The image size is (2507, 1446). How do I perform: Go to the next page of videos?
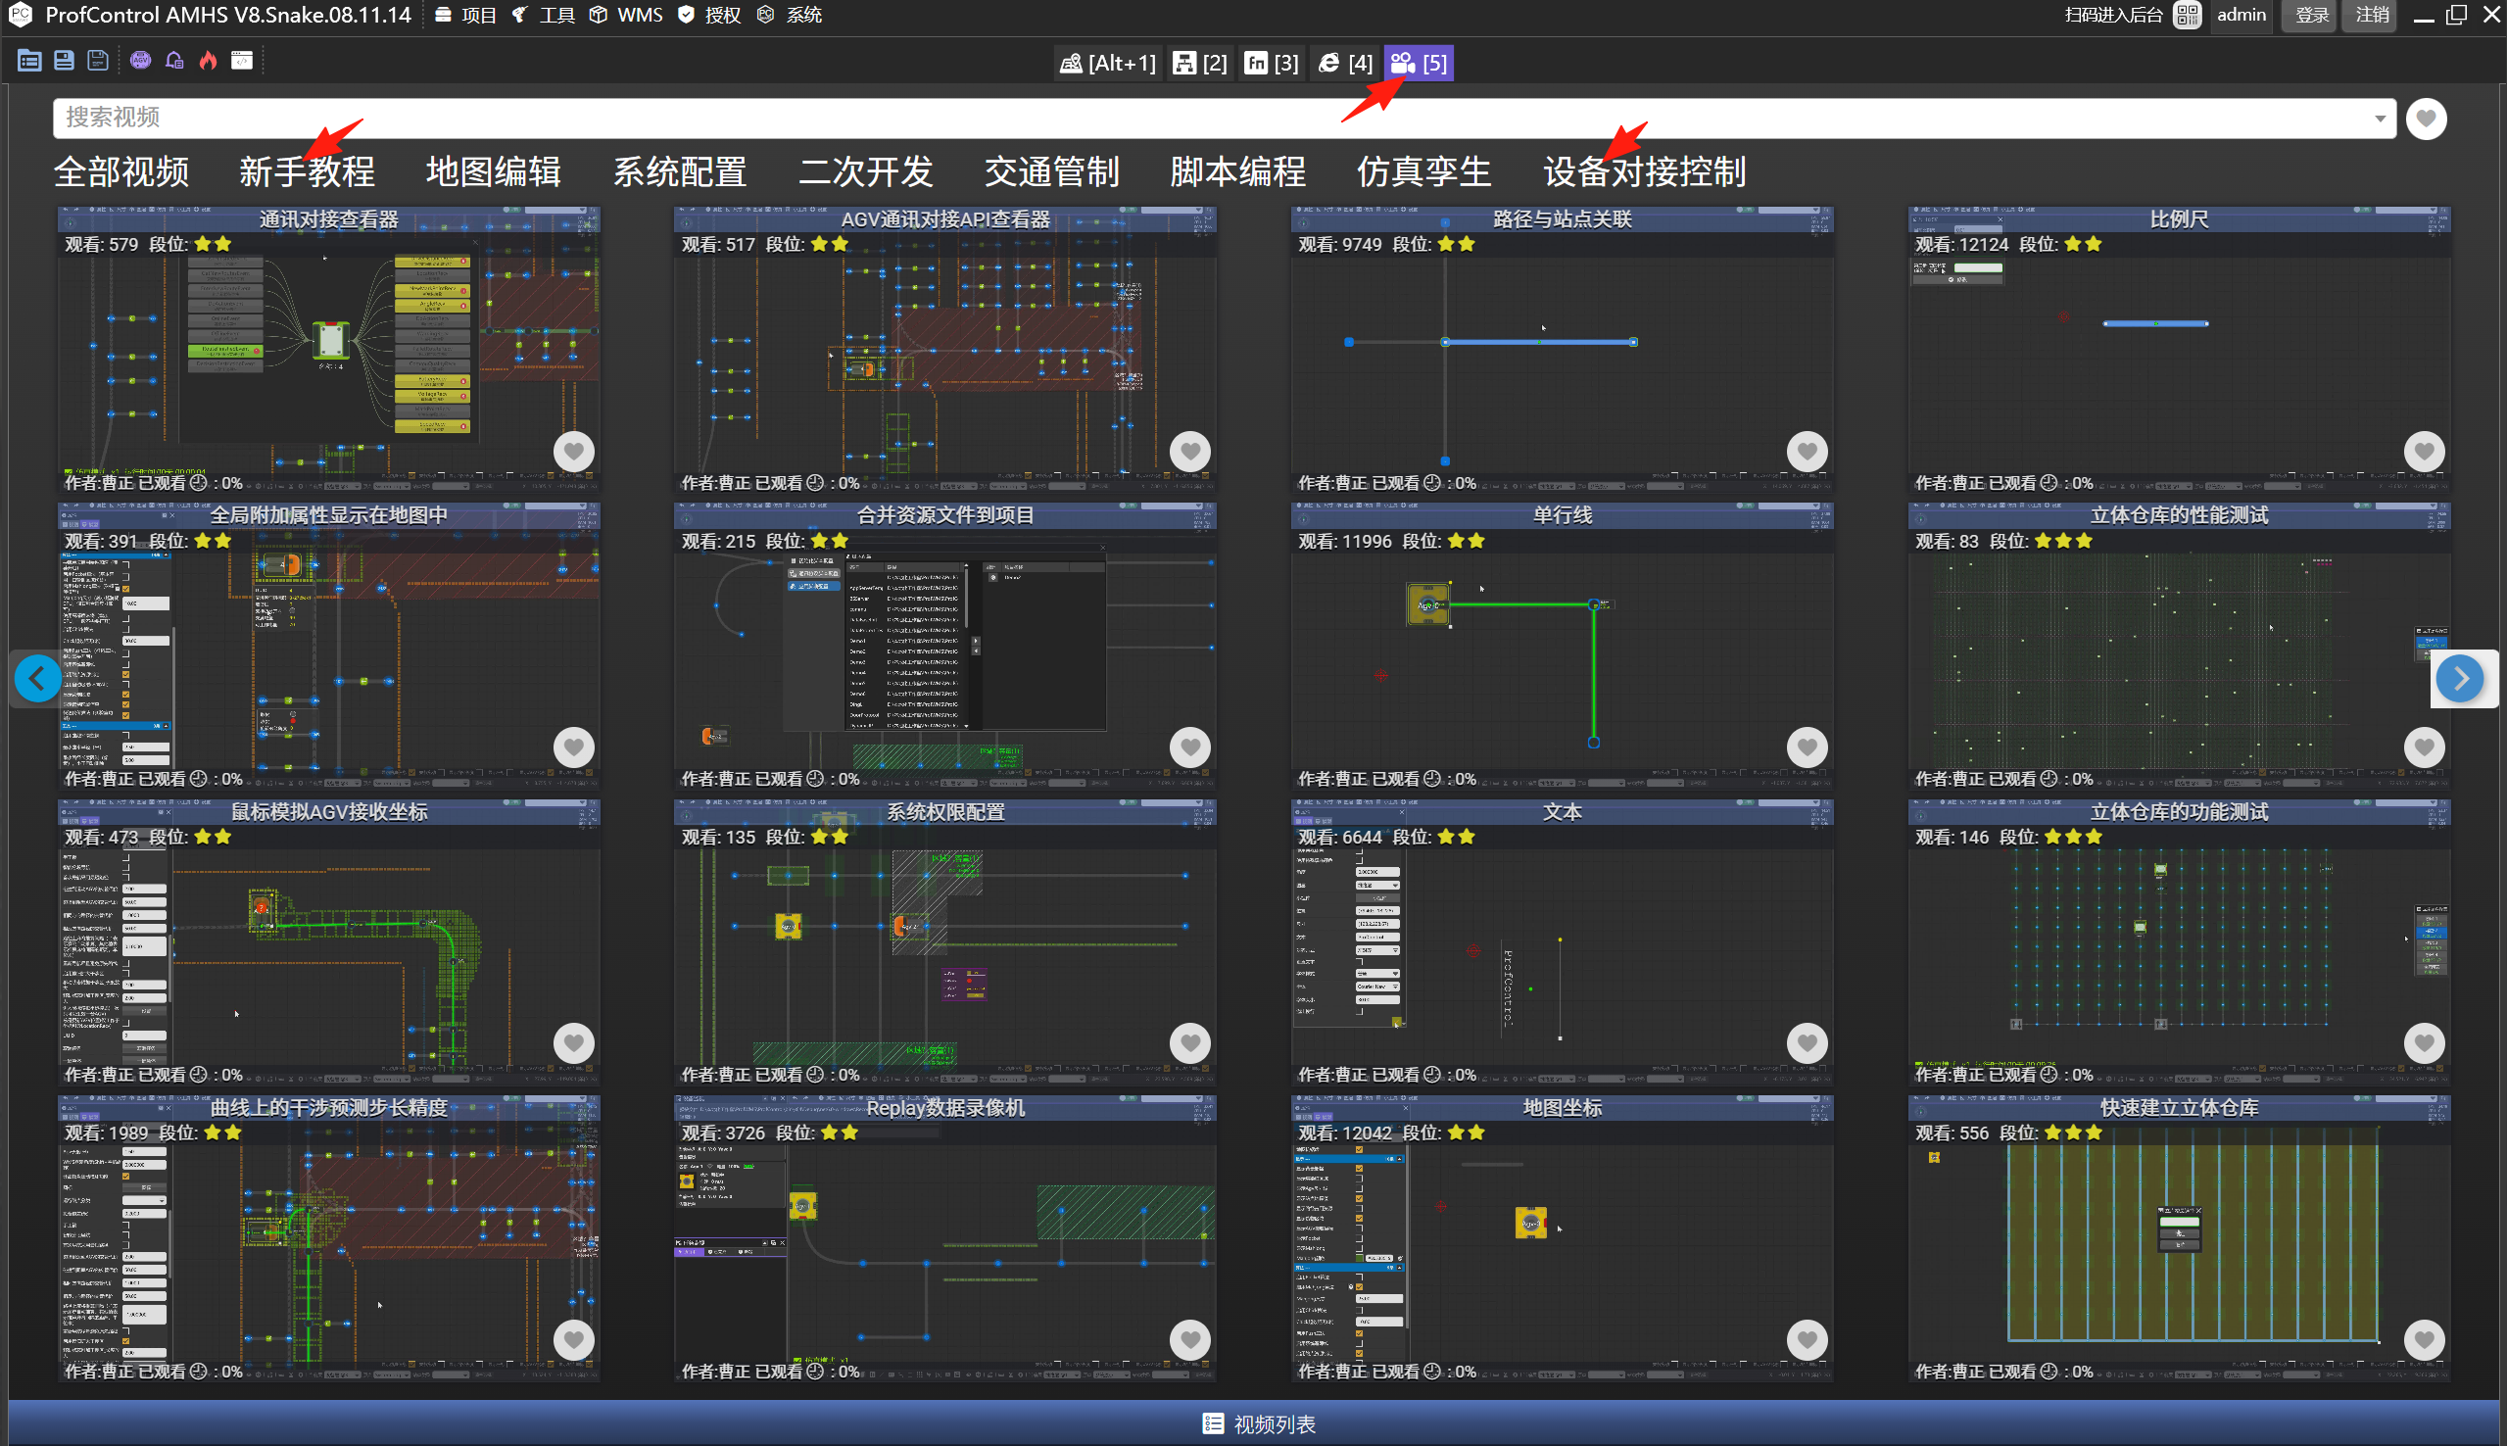pyautogui.click(x=2459, y=679)
